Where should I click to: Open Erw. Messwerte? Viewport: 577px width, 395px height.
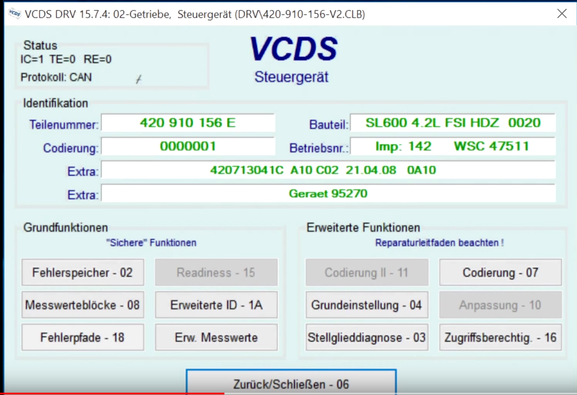point(216,337)
